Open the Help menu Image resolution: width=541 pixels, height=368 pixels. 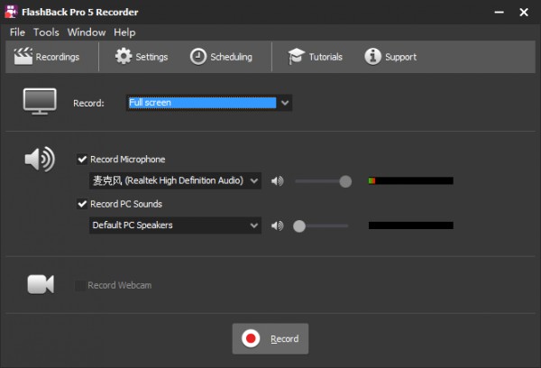tap(124, 32)
